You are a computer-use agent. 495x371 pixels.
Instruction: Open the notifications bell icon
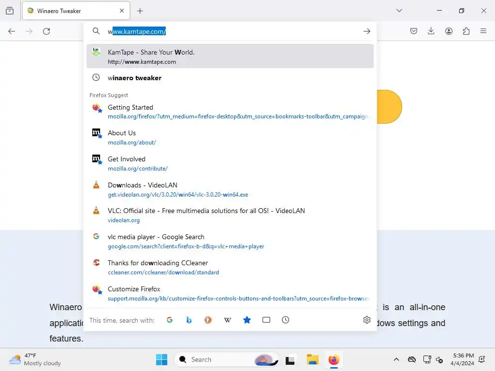[482, 359]
